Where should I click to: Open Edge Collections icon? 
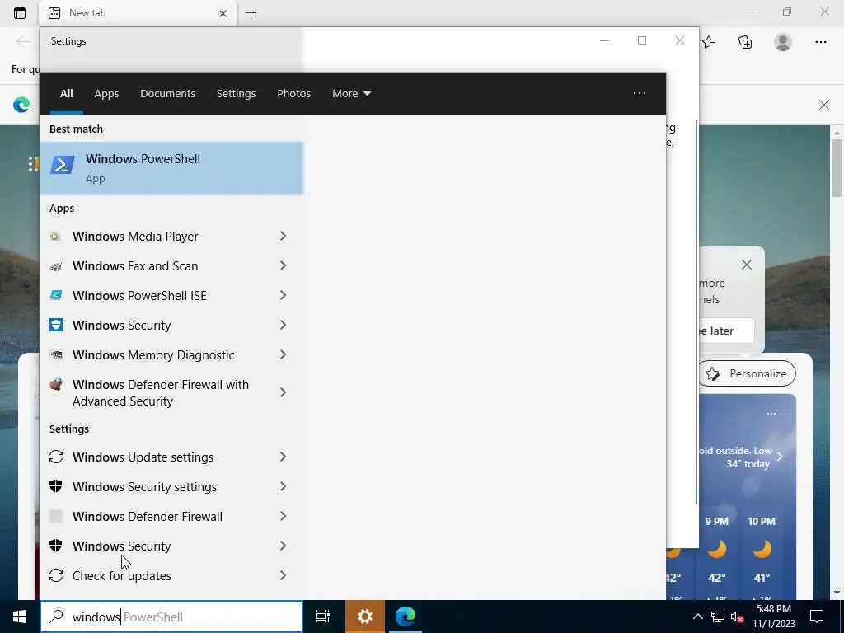[x=745, y=42]
